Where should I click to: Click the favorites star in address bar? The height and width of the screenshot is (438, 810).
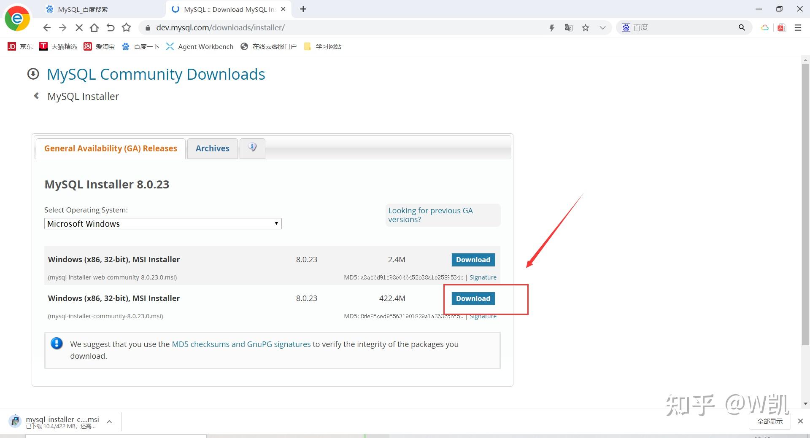pos(586,28)
